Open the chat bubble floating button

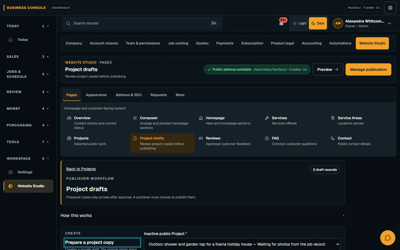tap(388, 238)
